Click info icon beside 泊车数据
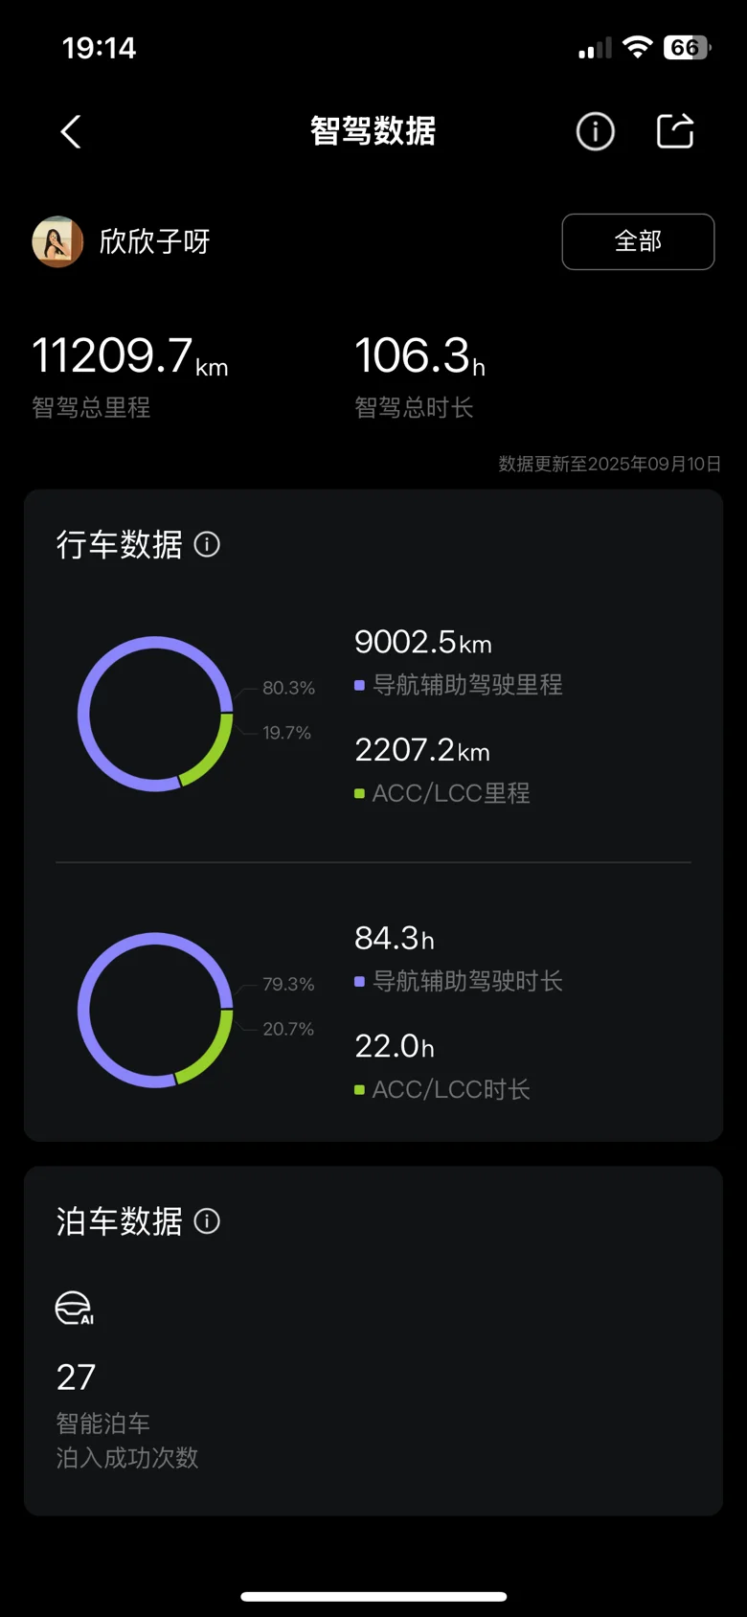This screenshot has width=747, height=1617. (207, 1221)
